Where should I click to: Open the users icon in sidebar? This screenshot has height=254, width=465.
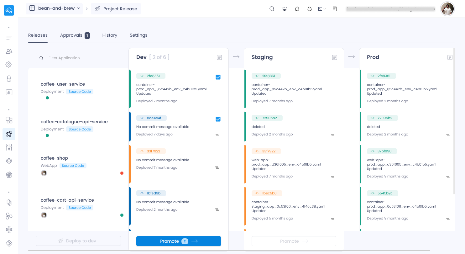point(9,51)
